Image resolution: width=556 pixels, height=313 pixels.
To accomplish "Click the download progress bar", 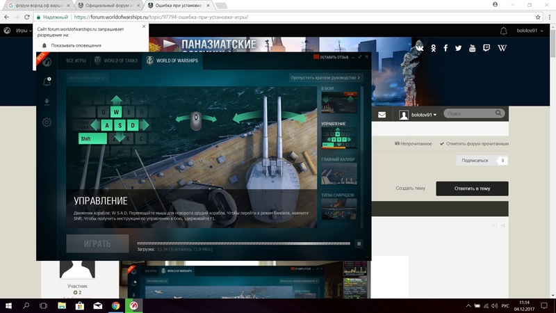I will pyautogui.click(x=244, y=243).
